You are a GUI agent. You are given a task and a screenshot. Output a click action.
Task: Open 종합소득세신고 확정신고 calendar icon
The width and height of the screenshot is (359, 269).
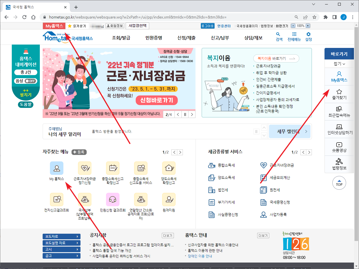tap(113, 168)
